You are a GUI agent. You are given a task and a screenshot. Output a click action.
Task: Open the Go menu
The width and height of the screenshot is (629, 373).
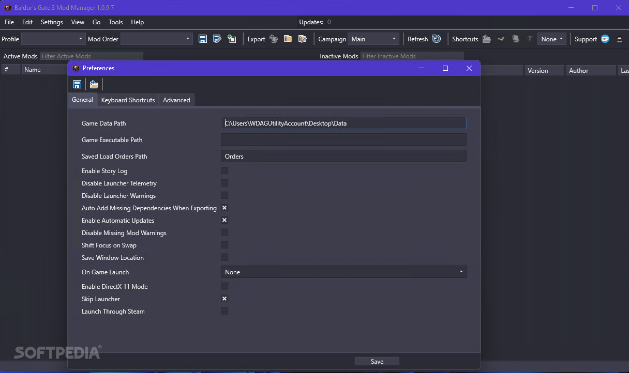(96, 22)
